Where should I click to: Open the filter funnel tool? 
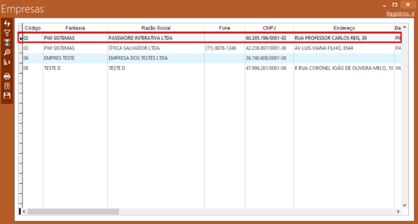pos(7,33)
